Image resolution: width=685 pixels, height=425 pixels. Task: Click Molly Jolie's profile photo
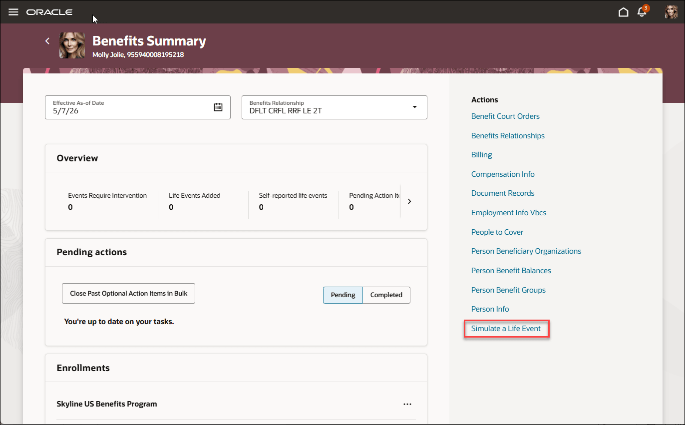tap(72, 45)
